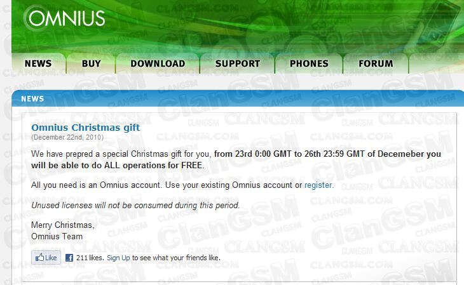Open the Omnius Christmas gift headline
Screen dimensions: 464x285
tap(86, 128)
